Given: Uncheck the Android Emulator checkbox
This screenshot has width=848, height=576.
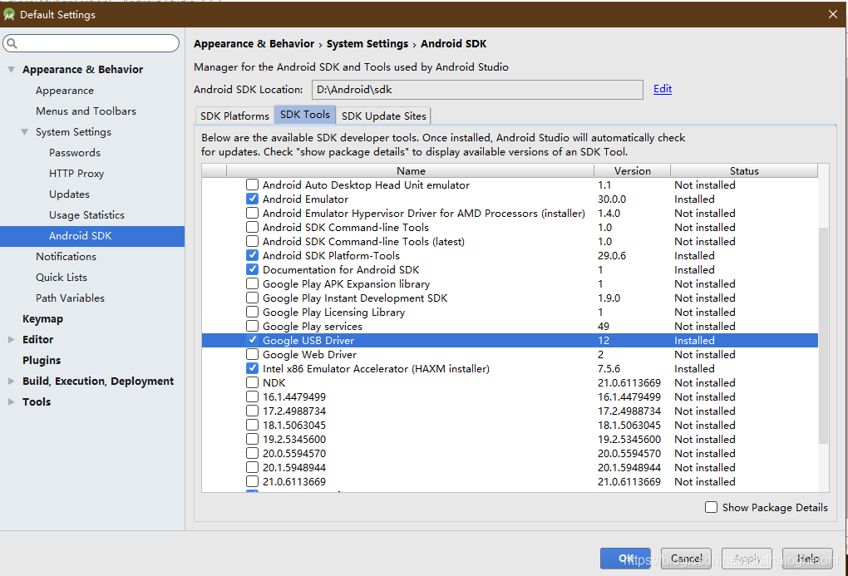Looking at the screenshot, I should [252, 199].
